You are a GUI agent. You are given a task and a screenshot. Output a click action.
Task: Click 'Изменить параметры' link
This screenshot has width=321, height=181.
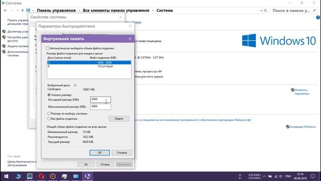301,92
